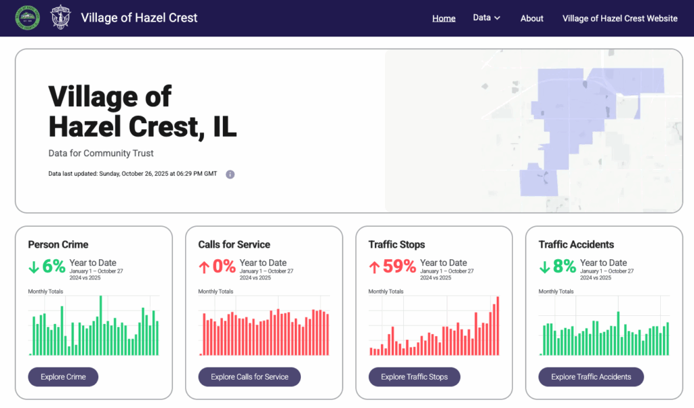
Task: Click the tallest bar in Traffic Stops chart
Action: click(x=497, y=326)
